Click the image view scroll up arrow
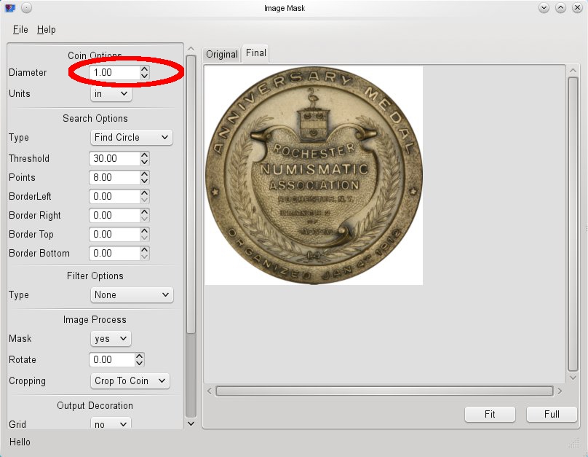The width and height of the screenshot is (588, 457). [573, 70]
